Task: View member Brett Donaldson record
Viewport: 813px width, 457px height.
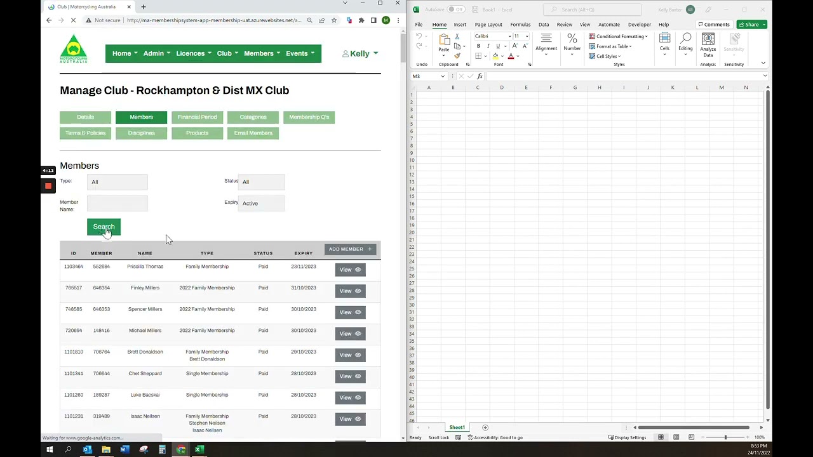Action: pyautogui.click(x=350, y=355)
